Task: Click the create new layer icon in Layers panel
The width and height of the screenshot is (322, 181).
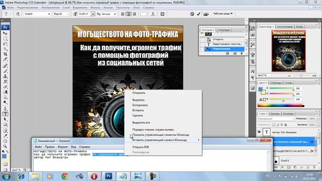Action: click(x=307, y=167)
